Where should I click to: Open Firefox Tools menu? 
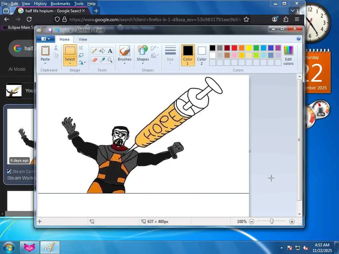(x=79, y=4)
